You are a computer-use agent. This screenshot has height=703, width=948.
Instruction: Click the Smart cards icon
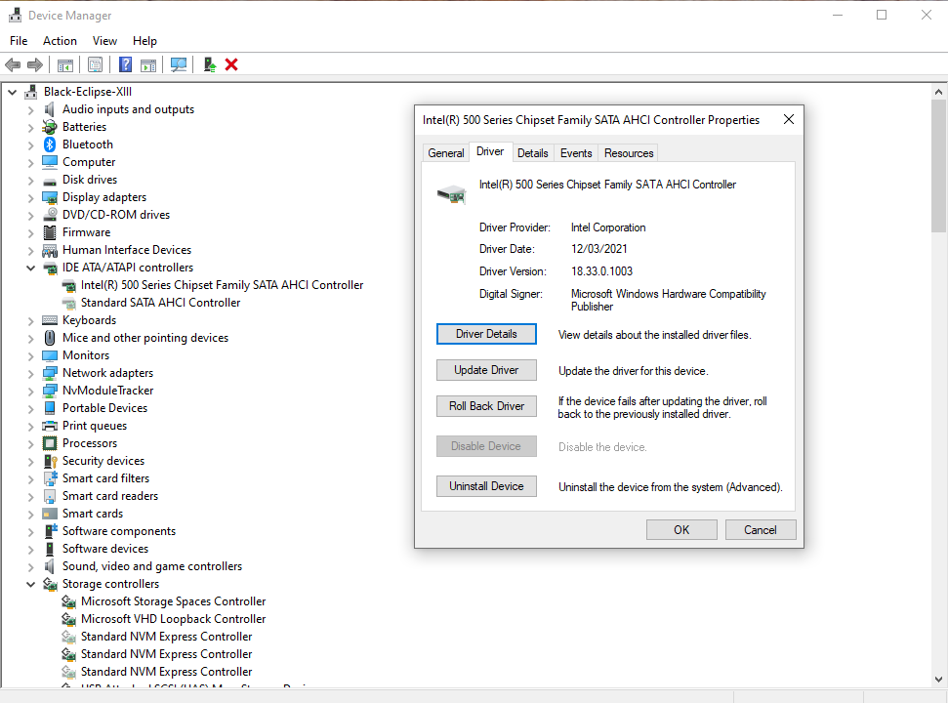(50, 514)
